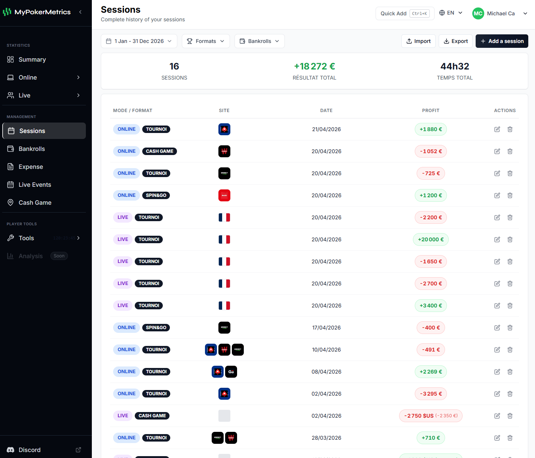The height and width of the screenshot is (458, 535).
Task: Open the Live Events page
Action: click(35, 185)
